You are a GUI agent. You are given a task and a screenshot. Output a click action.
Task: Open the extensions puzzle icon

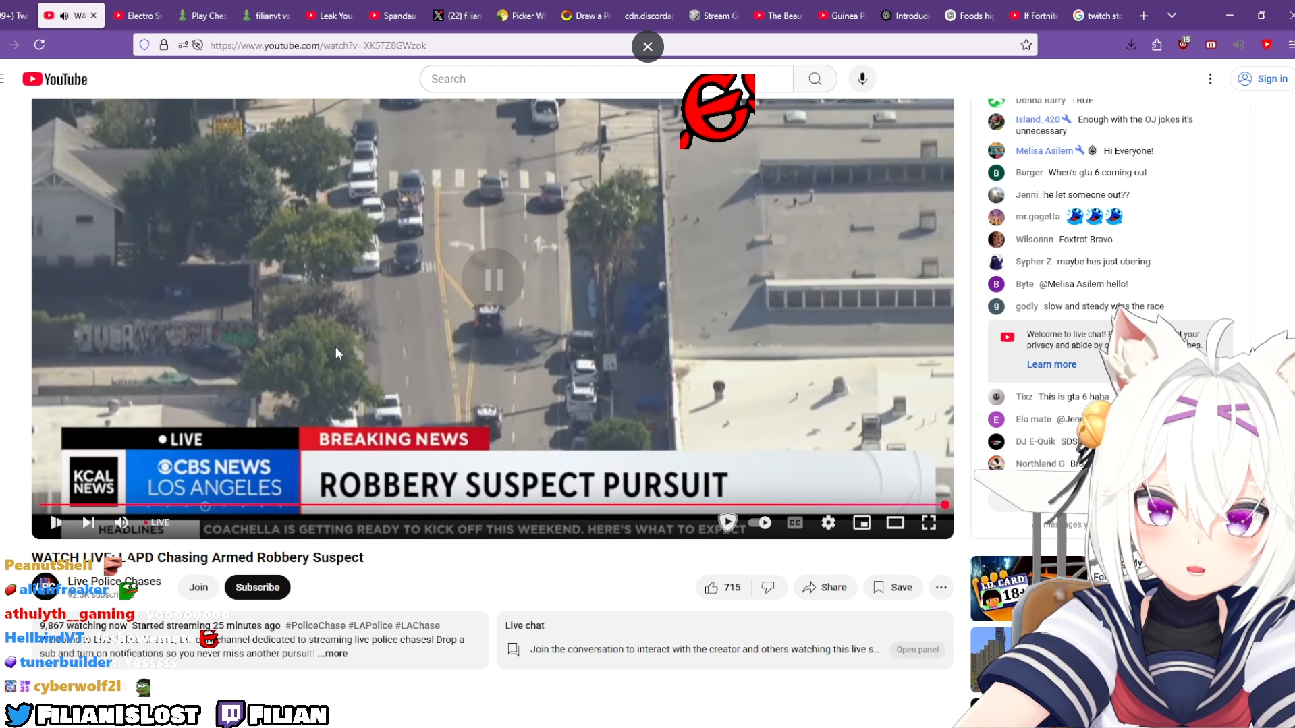point(1157,45)
